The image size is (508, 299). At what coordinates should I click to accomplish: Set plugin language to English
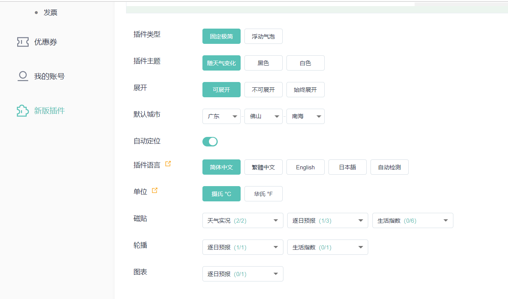306,167
